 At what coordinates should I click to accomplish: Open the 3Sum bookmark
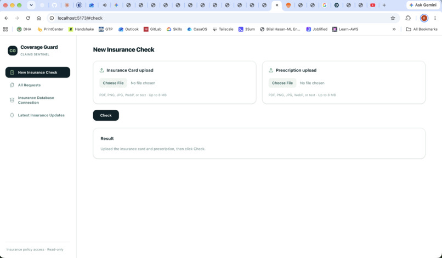(x=247, y=29)
